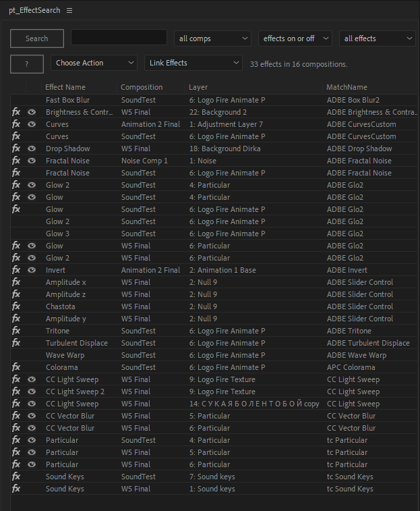Open the Choose Action dropdown
This screenshot has width=420, height=511.
[x=94, y=63]
